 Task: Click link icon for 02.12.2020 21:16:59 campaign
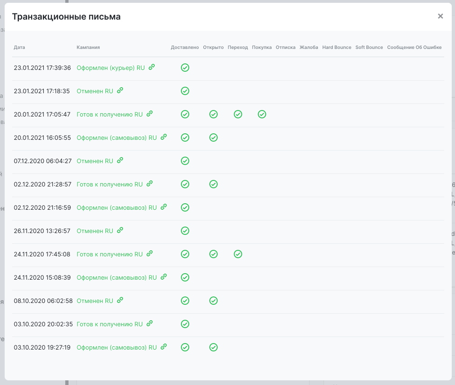tap(164, 207)
